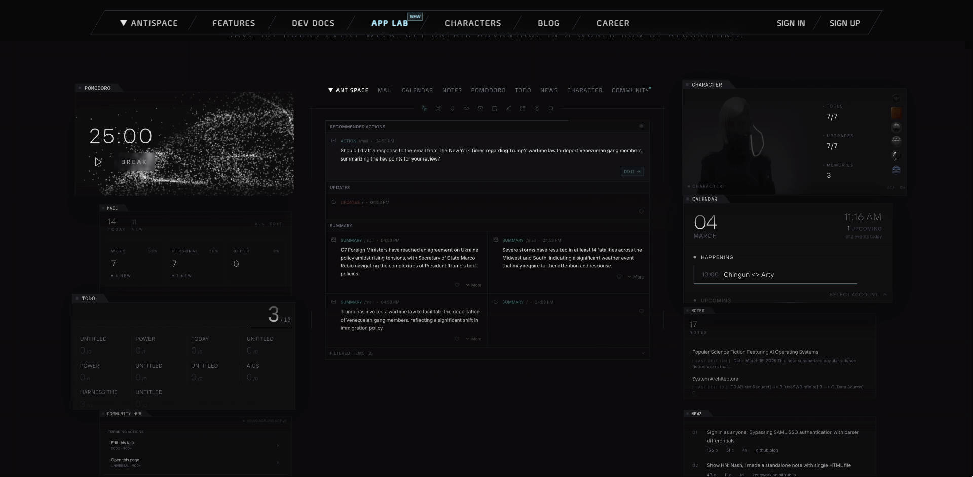Expand Filtered Items (2) section

[x=352, y=353]
